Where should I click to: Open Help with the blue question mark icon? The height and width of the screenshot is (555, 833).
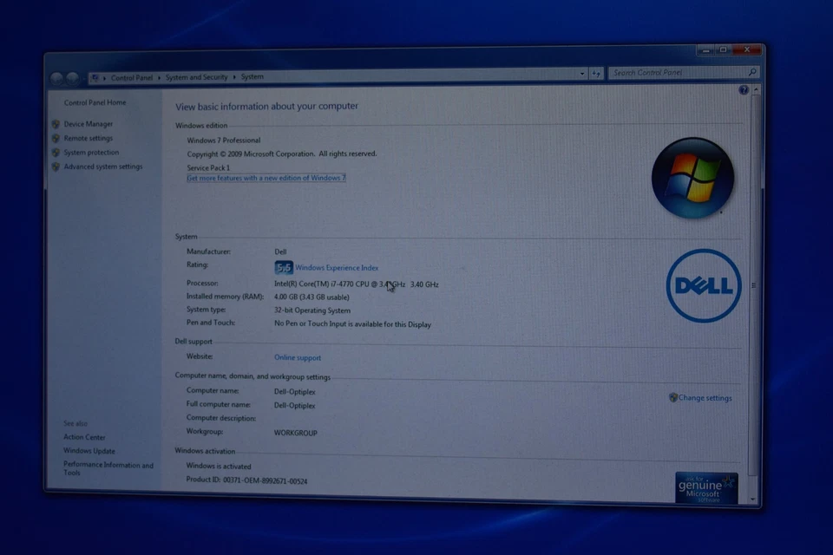(744, 90)
